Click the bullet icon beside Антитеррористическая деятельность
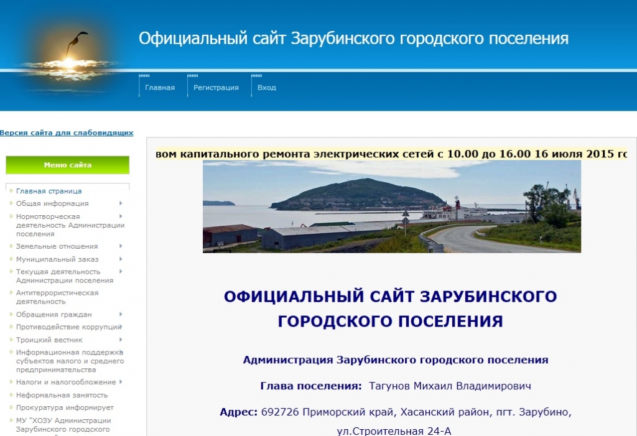This screenshot has height=436, width=637. click(x=11, y=293)
